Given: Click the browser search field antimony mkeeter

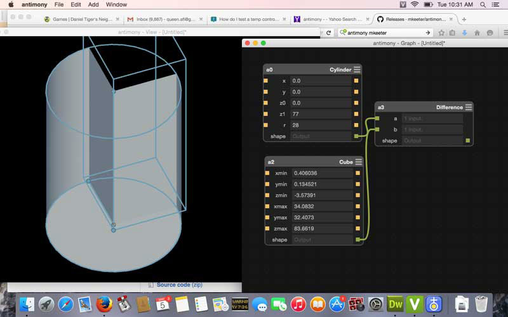Looking at the screenshot, I should [x=385, y=33].
